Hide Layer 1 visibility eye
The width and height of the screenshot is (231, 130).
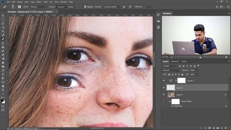coord(164,88)
